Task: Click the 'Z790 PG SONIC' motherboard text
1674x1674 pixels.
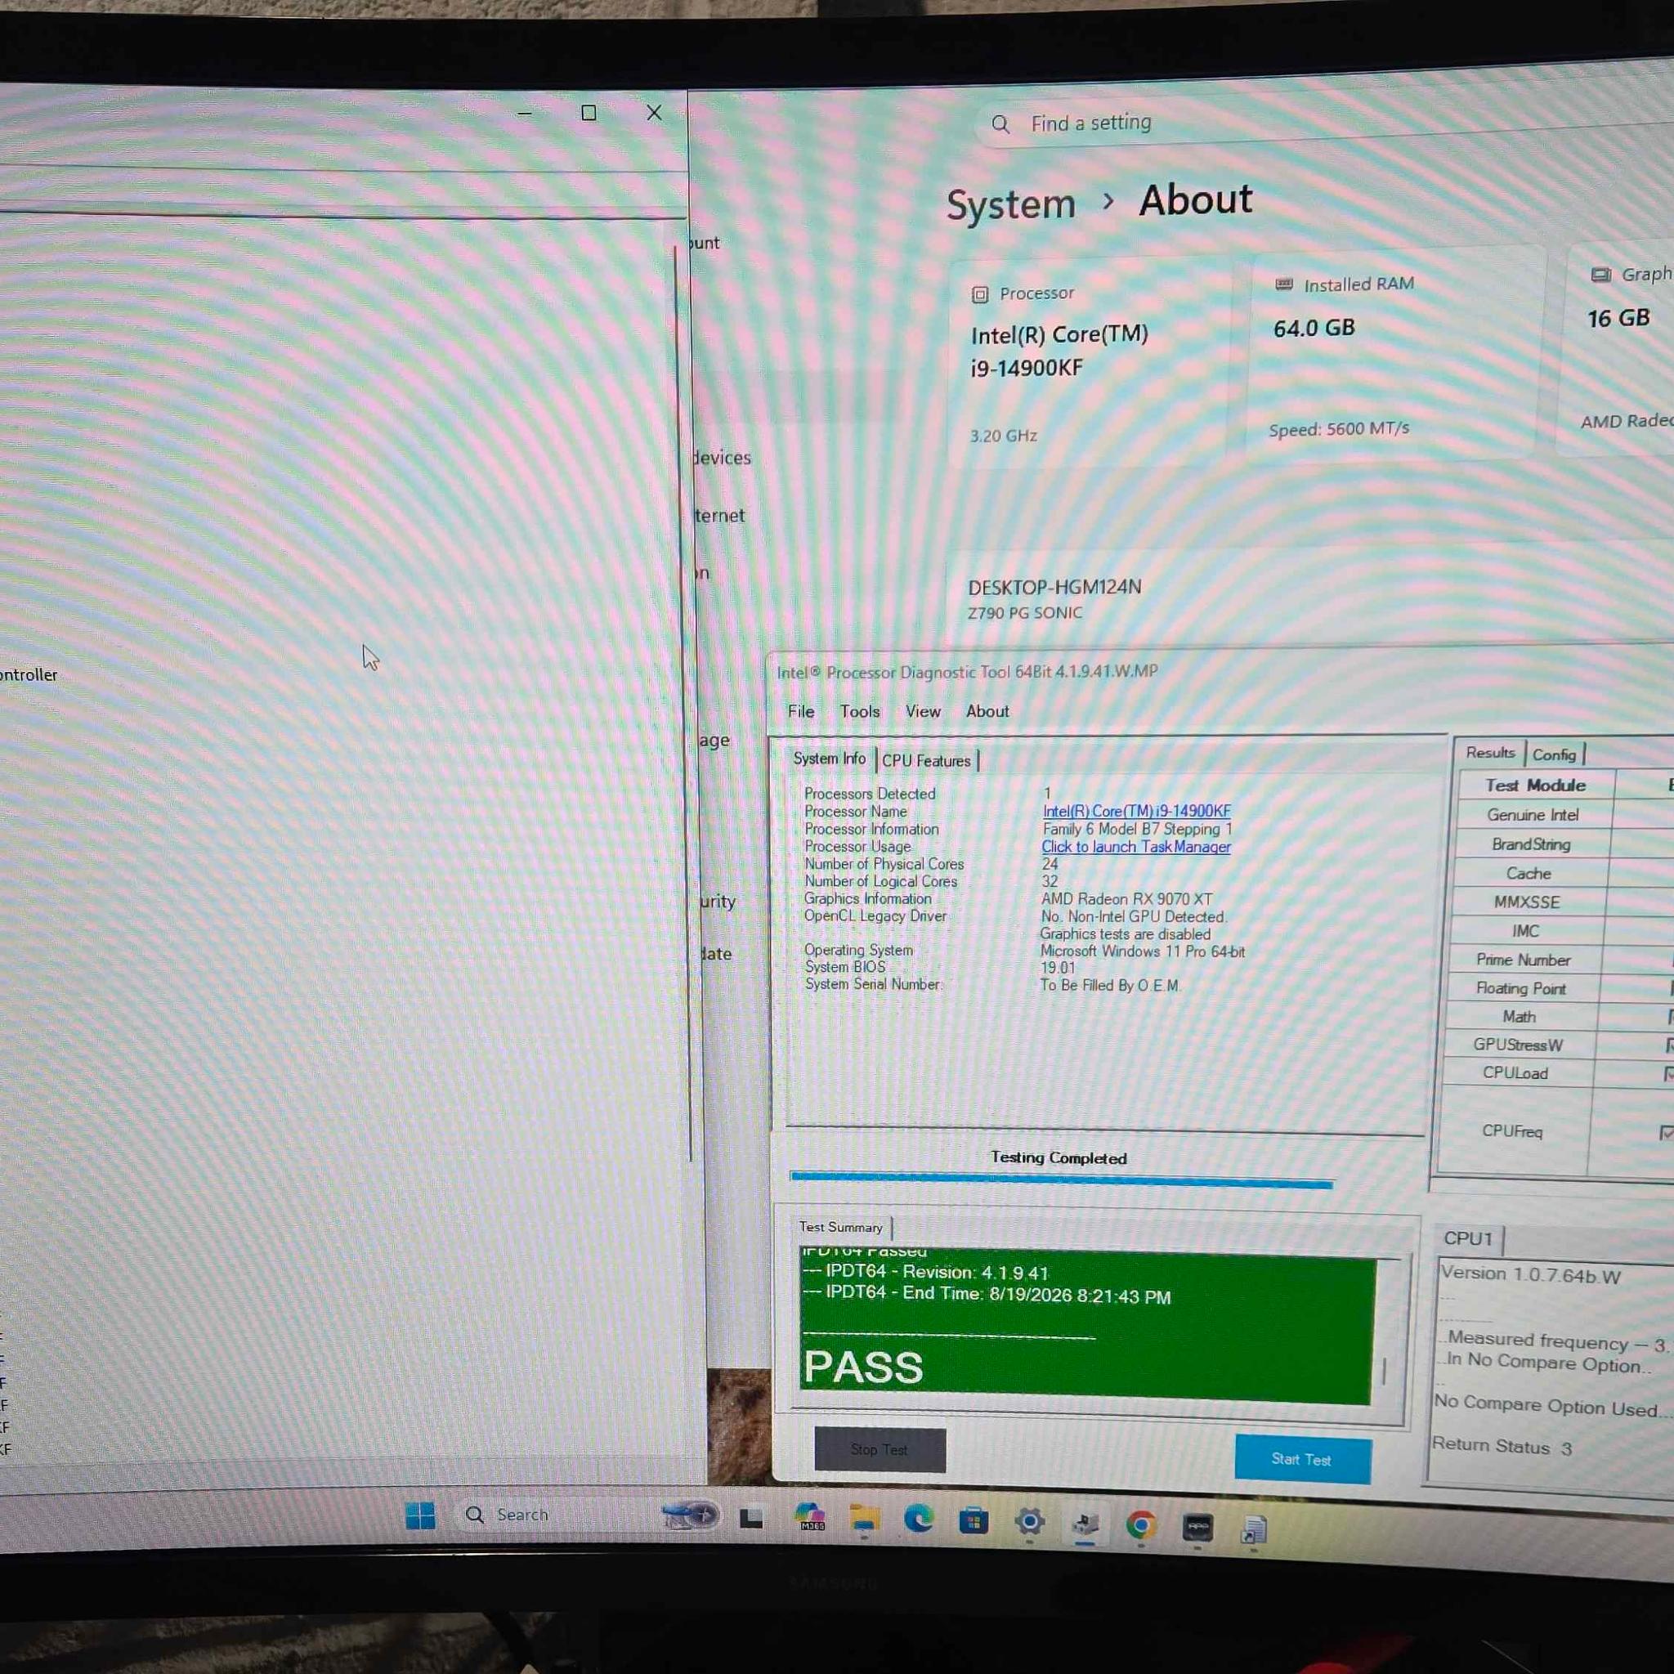Action: click(1025, 614)
